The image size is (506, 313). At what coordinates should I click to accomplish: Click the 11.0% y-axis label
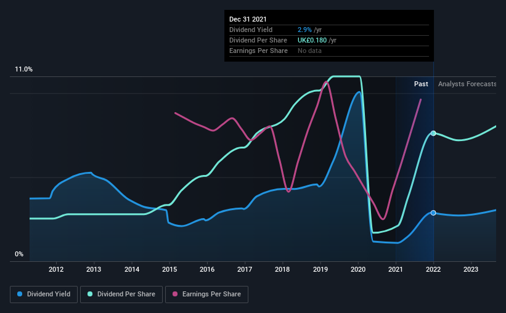point(23,70)
